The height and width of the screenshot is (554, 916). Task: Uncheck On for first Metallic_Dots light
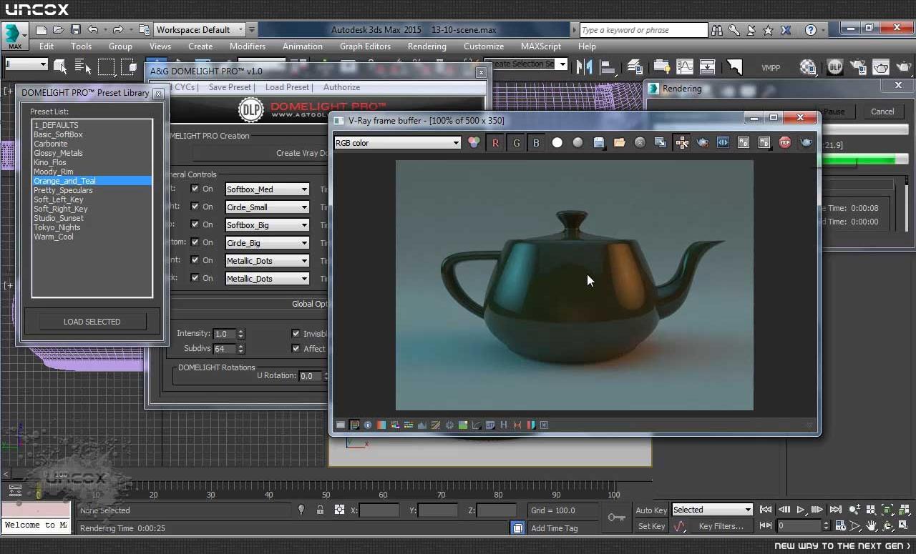pos(195,260)
